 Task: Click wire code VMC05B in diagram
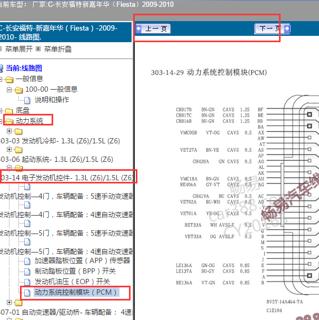(188, 133)
